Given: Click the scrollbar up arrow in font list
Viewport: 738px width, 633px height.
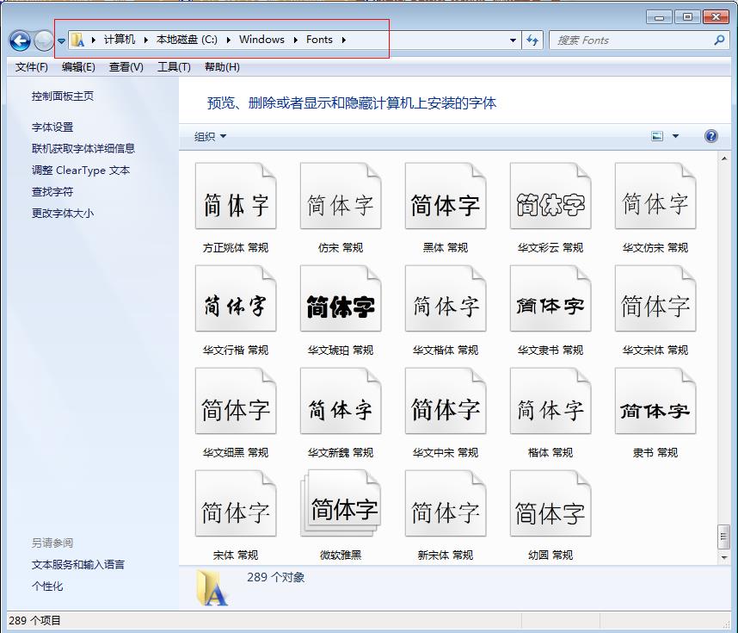Looking at the screenshot, I should point(724,158).
